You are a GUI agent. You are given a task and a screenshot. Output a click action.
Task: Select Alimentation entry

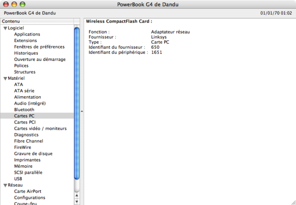(28, 97)
